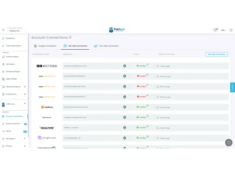Open the round help button
The image size is (235, 176).
(229, 143)
